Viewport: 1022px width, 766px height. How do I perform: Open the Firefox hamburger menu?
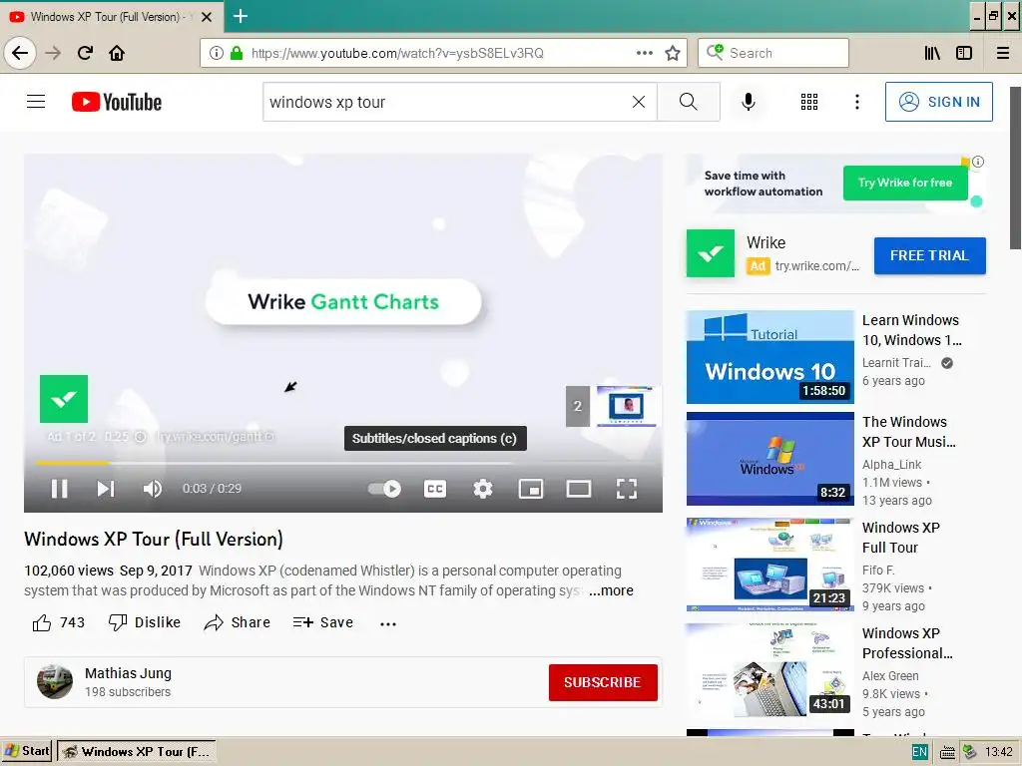(x=1003, y=53)
